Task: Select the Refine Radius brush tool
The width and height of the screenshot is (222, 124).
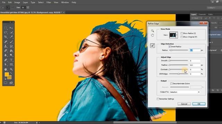Action: tap(153, 45)
